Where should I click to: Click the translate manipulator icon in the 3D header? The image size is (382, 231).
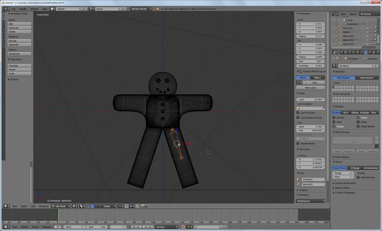93,206
